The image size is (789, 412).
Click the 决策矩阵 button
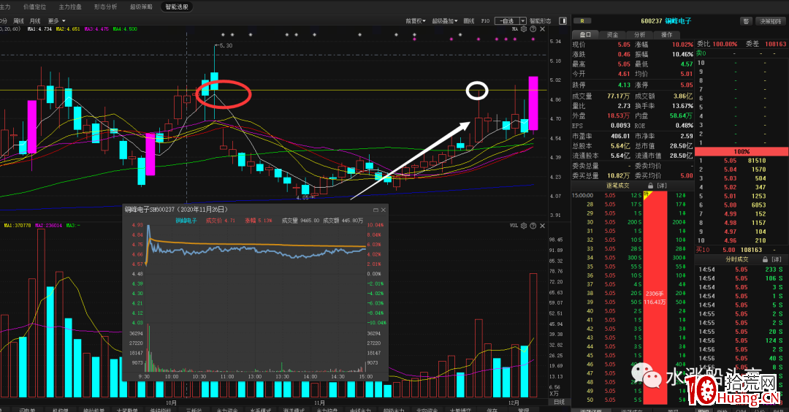(x=771, y=21)
